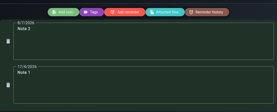277x112 pixels.
Task: Click the clock icon on Reminder history
Action: click(191, 12)
